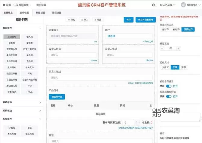Select the 单选下拉框 component
This screenshot has width=202, height=143.
click(12, 55)
